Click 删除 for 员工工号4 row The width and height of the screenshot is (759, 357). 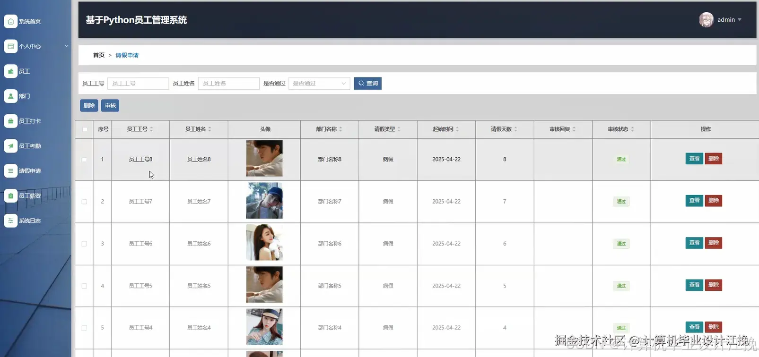click(x=714, y=327)
